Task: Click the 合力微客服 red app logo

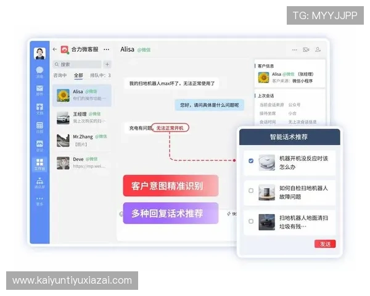Action: [65, 49]
